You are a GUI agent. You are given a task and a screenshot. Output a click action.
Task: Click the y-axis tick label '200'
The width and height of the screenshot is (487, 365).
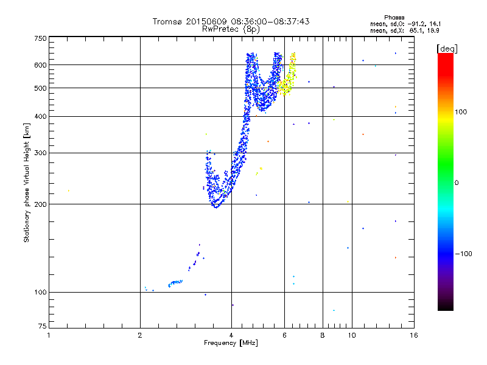click(40, 204)
